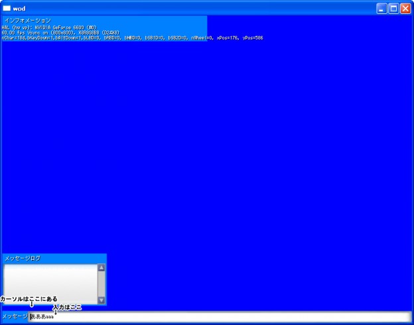Image resolution: width=414 pixels, height=325 pixels.
Task: Click the nChar key state debug line
Action: coord(100,38)
